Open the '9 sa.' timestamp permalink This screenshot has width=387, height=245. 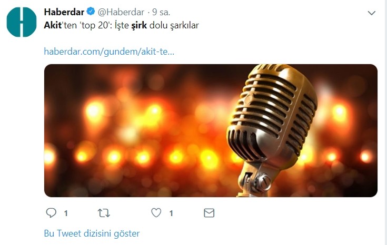coord(161,12)
